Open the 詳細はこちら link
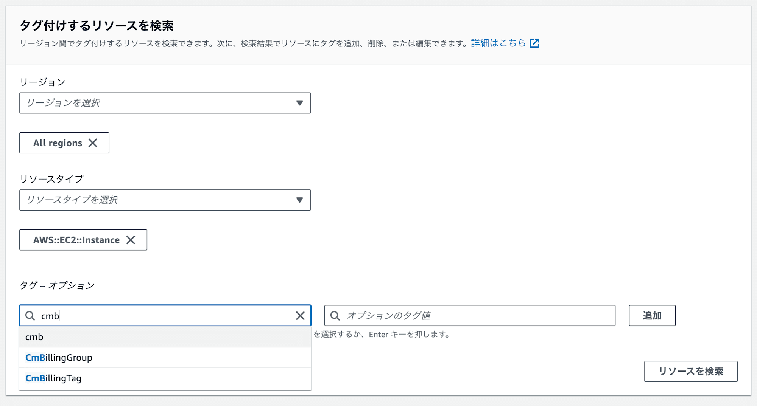This screenshot has height=406, width=757. point(498,43)
